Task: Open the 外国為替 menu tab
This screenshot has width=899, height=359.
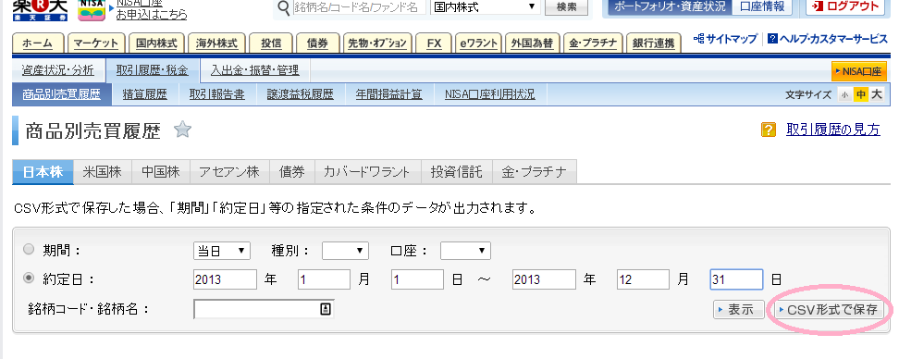Action: point(533,43)
